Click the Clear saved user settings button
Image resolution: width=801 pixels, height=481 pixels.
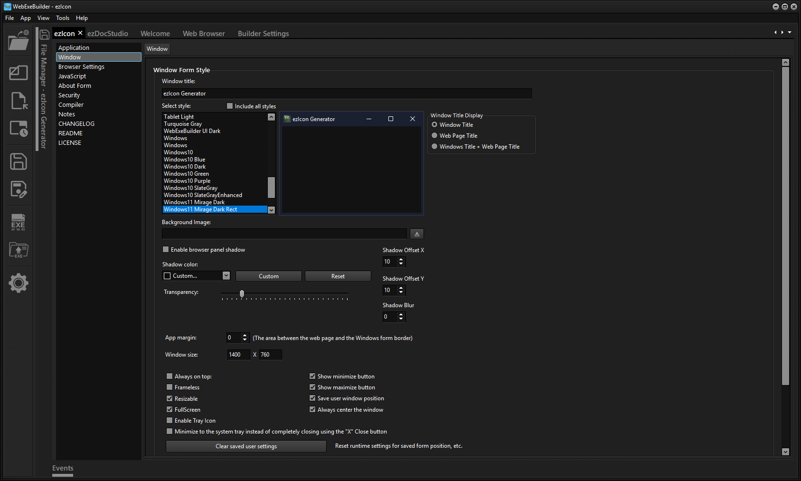pyautogui.click(x=246, y=446)
